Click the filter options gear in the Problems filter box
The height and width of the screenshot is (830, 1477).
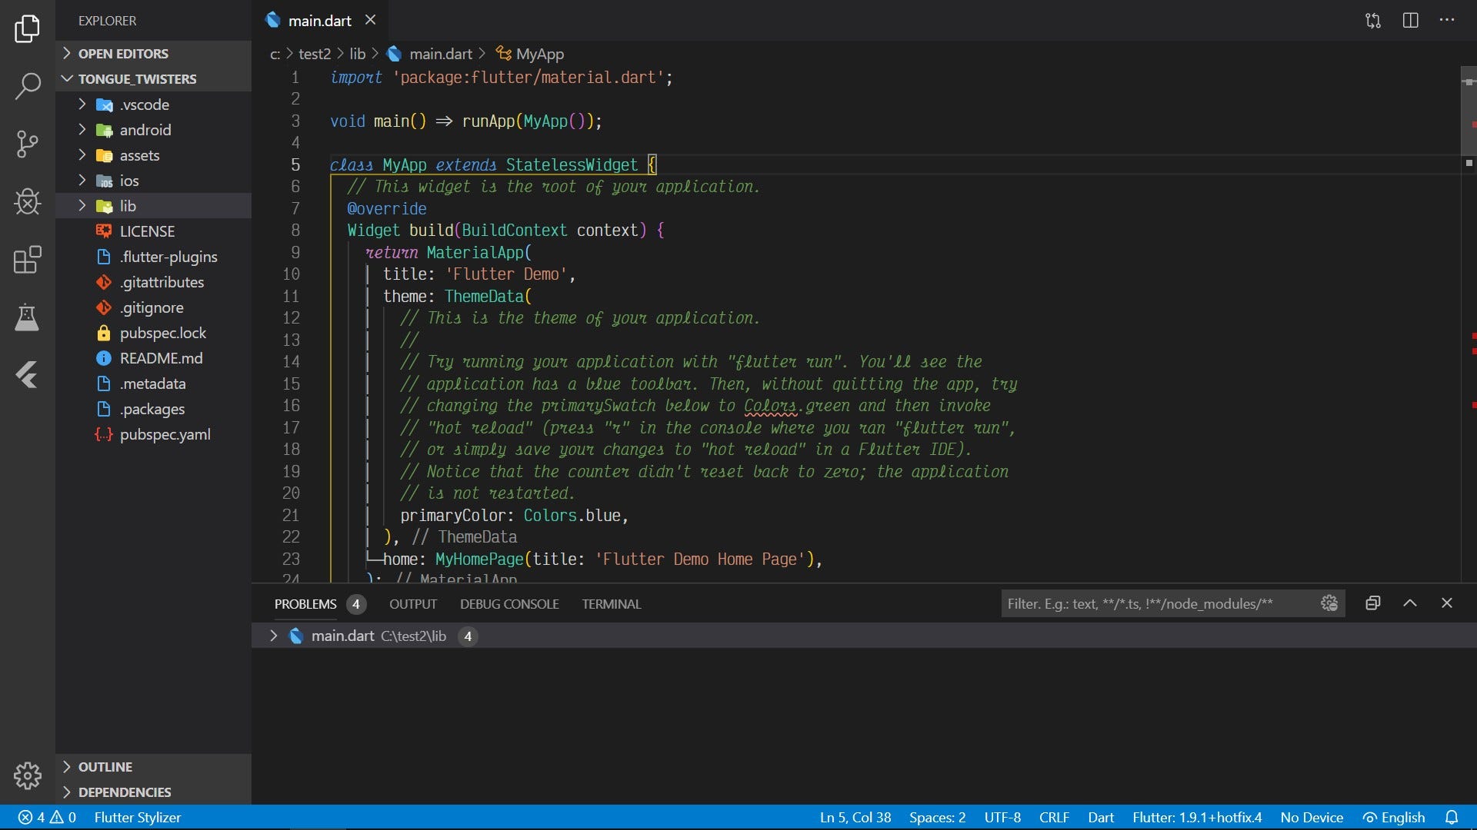tap(1329, 604)
